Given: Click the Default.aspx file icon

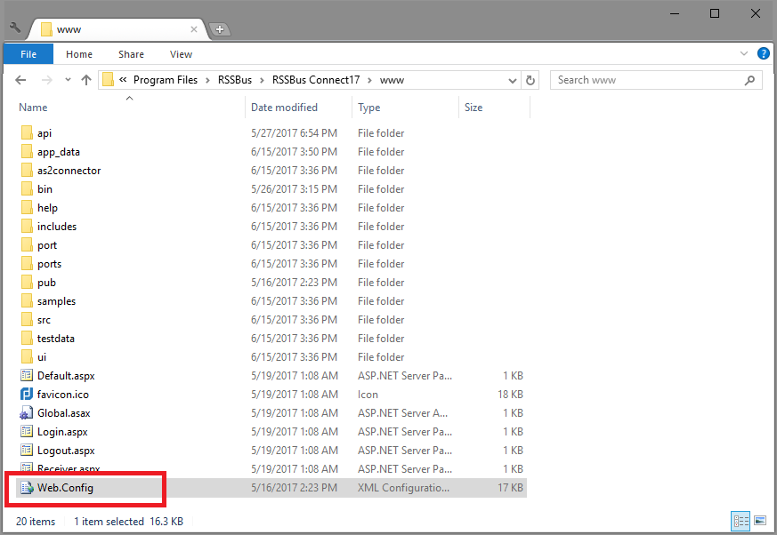Looking at the screenshot, I should pyautogui.click(x=27, y=376).
